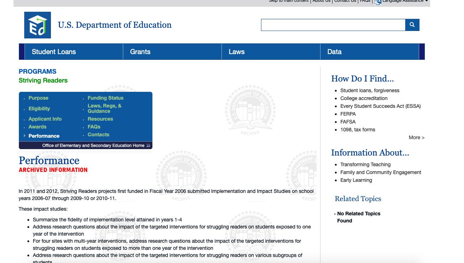Open the FAQs link in top bar
The width and height of the screenshot is (464, 263).
click(365, 1)
